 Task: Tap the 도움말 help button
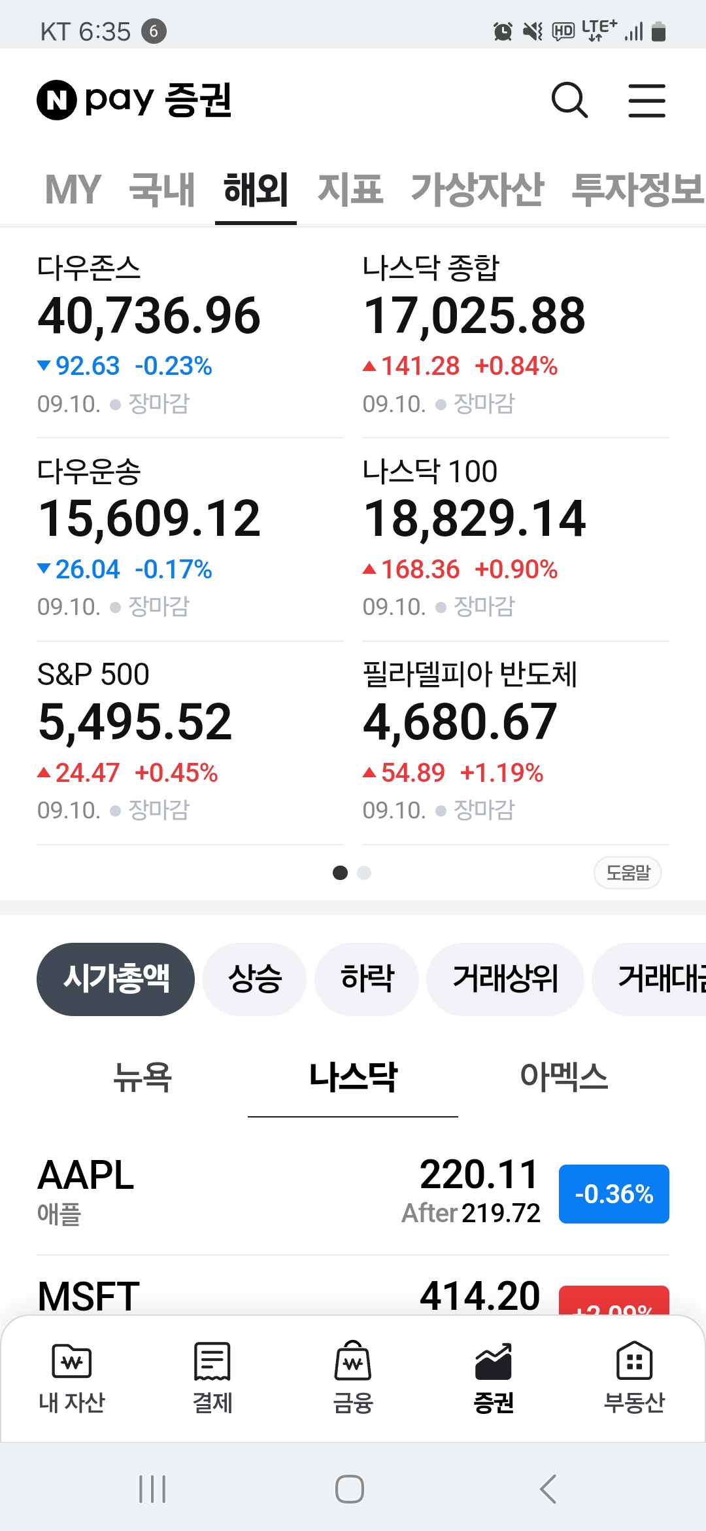pyautogui.click(x=628, y=873)
